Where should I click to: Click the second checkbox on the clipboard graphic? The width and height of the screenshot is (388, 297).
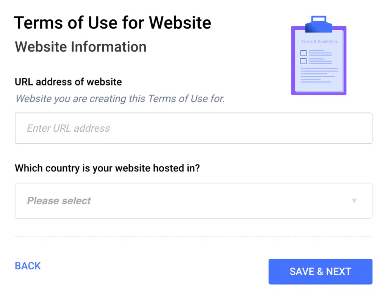click(304, 61)
